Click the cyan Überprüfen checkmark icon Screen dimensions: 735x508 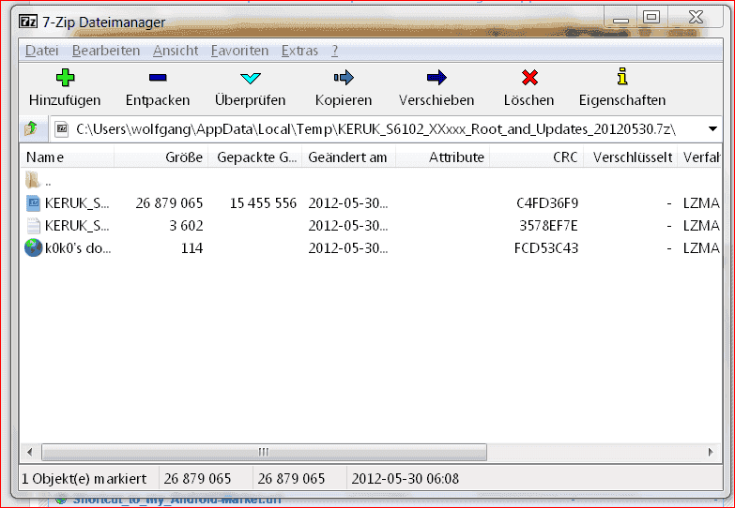click(x=251, y=78)
